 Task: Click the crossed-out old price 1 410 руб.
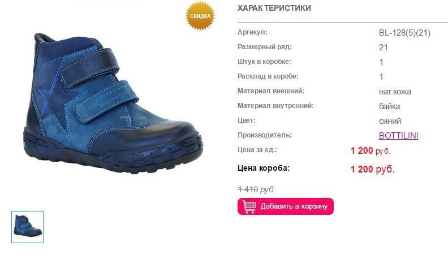[256, 189]
